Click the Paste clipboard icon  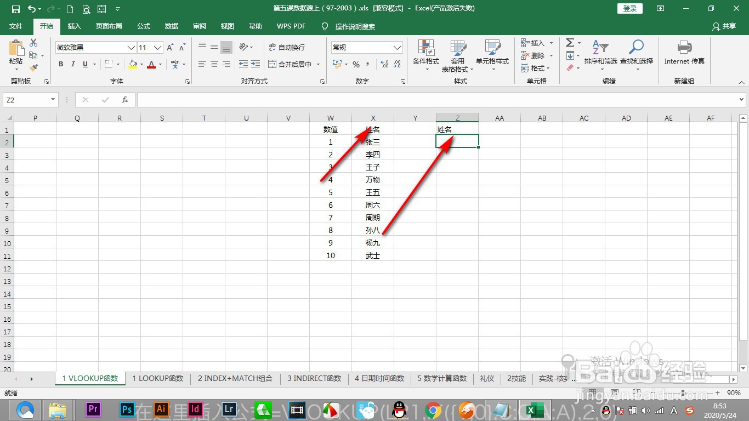point(16,48)
